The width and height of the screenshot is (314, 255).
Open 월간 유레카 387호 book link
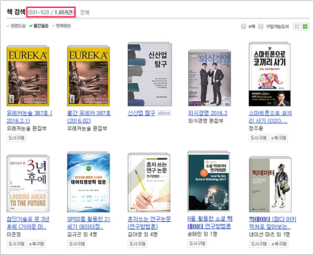click(89, 117)
